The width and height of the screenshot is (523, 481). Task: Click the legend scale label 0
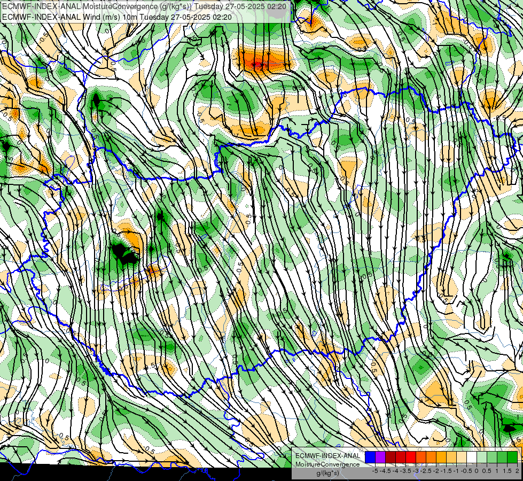click(477, 471)
